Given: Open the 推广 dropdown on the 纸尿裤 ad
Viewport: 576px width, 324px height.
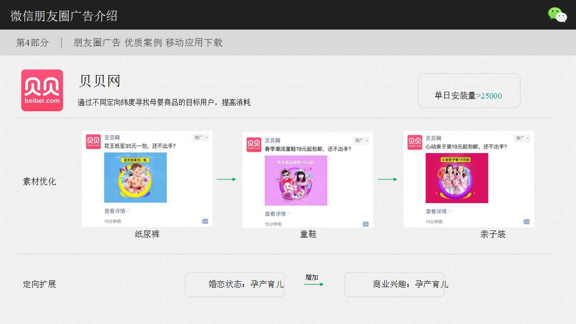Looking at the screenshot, I should tap(201, 137).
